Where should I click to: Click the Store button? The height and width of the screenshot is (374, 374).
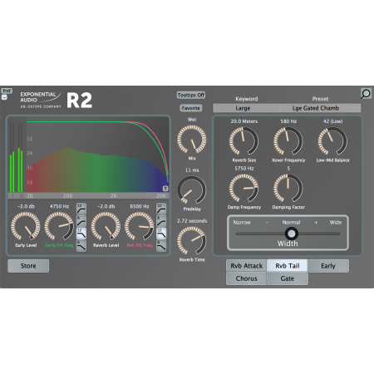pyautogui.click(x=28, y=266)
